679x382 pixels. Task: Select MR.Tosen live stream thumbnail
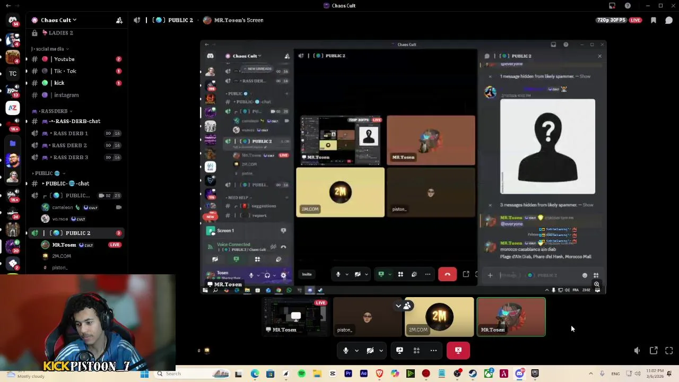[x=297, y=317]
